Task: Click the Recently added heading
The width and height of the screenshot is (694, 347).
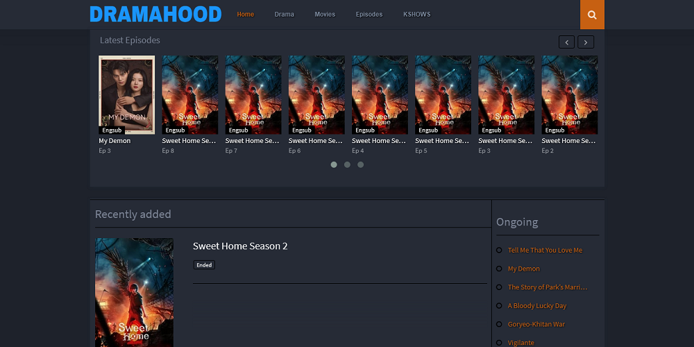Action: coord(133,214)
